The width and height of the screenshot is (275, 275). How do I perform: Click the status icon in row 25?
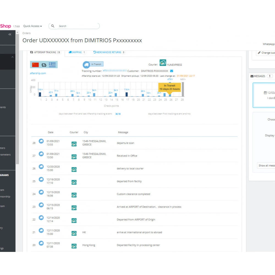click(41, 179)
